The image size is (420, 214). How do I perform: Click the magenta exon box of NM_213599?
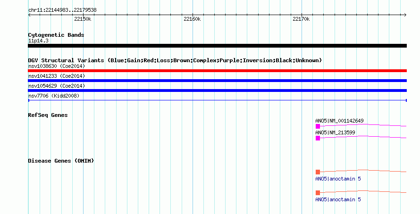[x=318, y=138]
